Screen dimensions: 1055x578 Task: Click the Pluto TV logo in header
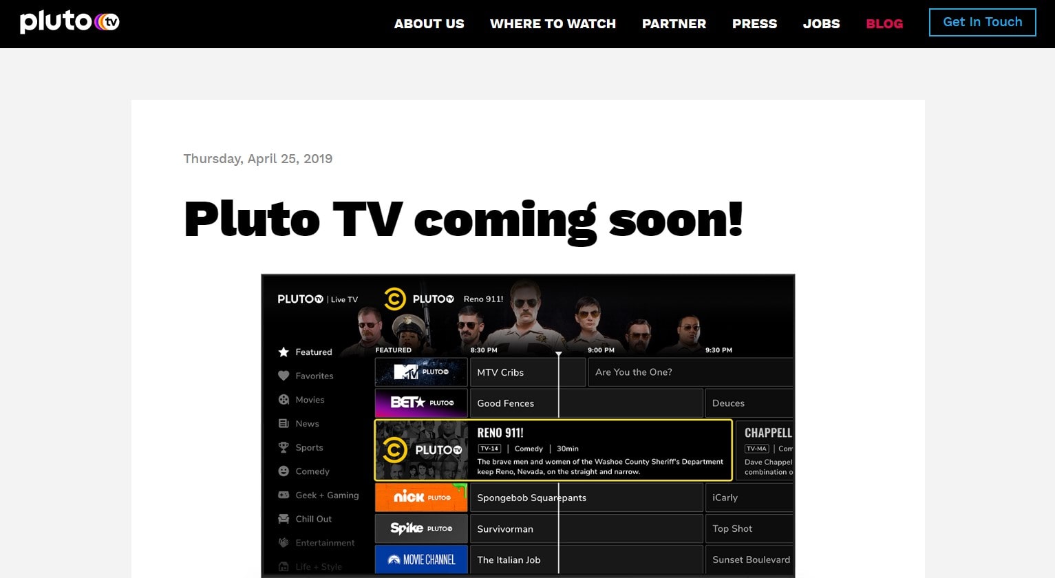click(x=70, y=22)
